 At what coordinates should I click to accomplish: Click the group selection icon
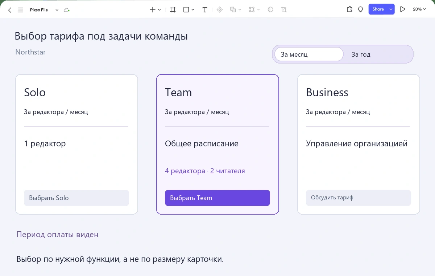[x=252, y=10]
